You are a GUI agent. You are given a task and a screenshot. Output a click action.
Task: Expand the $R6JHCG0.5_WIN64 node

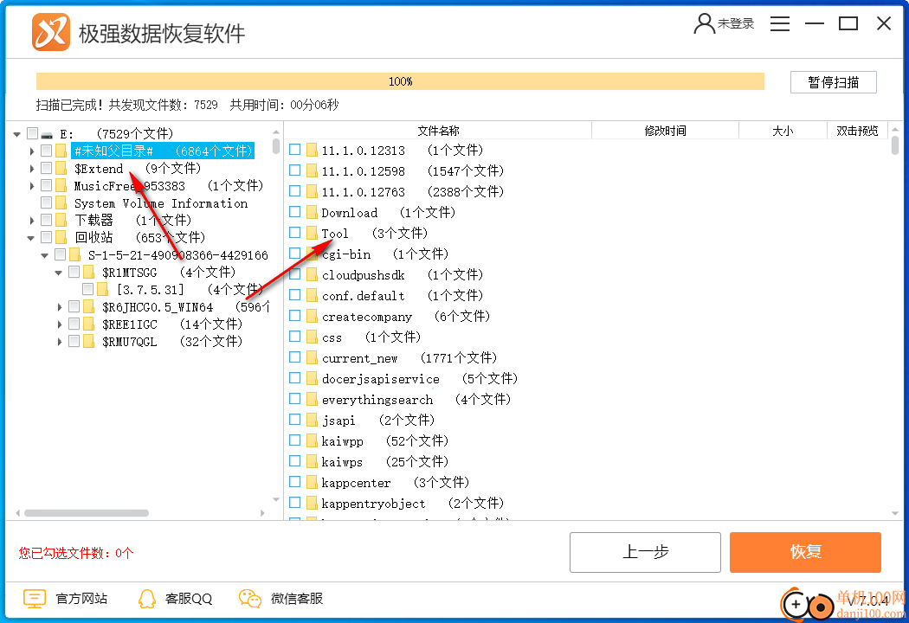60,307
